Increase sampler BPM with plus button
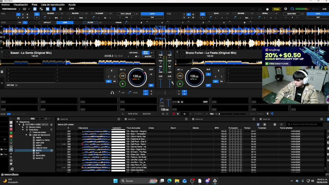Viewport: 329px width, 185px height. point(163,114)
